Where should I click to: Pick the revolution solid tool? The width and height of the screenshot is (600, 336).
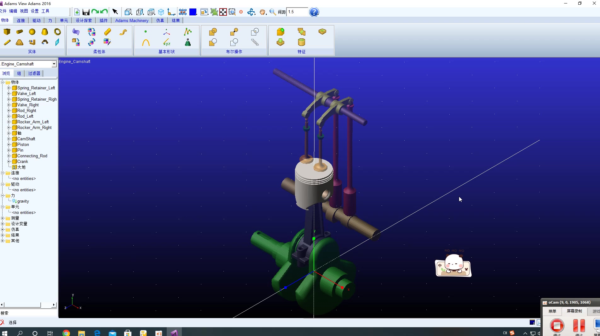45,42
